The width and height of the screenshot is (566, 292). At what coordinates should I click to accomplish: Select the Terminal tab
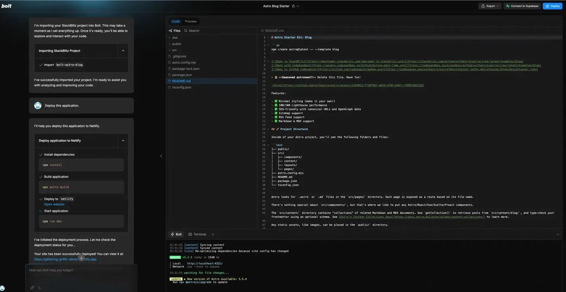(197, 234)
